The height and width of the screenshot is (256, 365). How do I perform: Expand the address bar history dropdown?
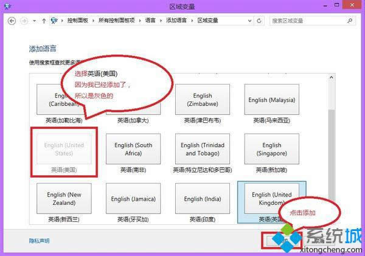[x=249, y=21]
